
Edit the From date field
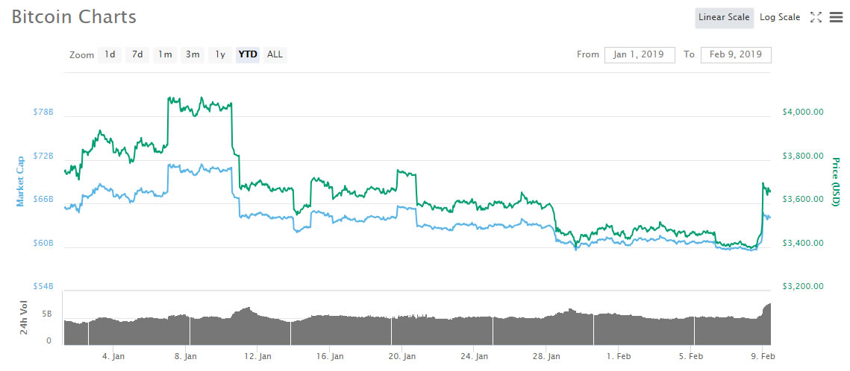(x=640, y=54)
